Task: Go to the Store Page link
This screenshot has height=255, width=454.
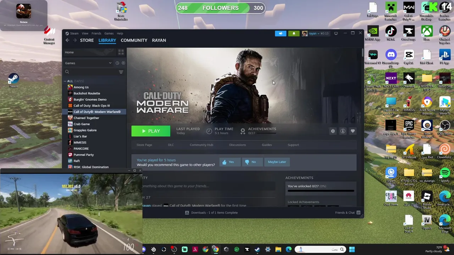Action: 144,145
